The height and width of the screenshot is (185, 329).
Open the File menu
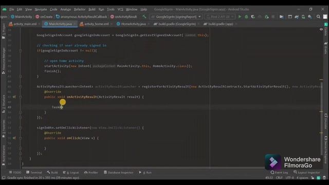(x=11, y=9)
